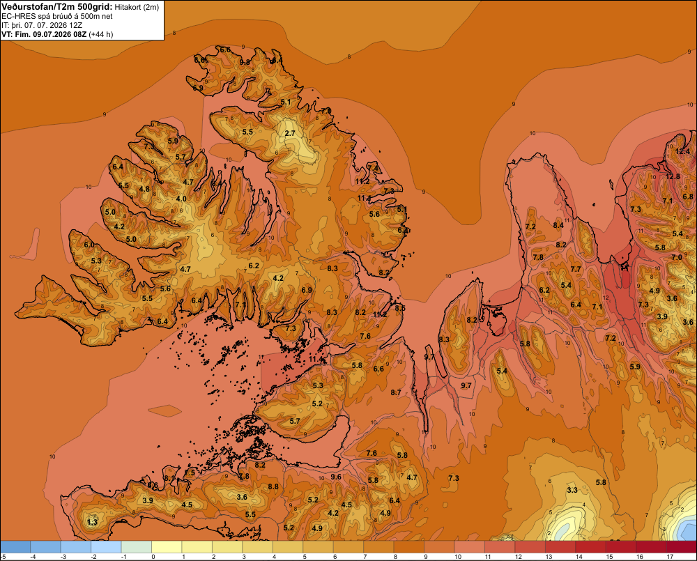Click the legend label "-5"

pyautogui.click(x=3, y=557)
